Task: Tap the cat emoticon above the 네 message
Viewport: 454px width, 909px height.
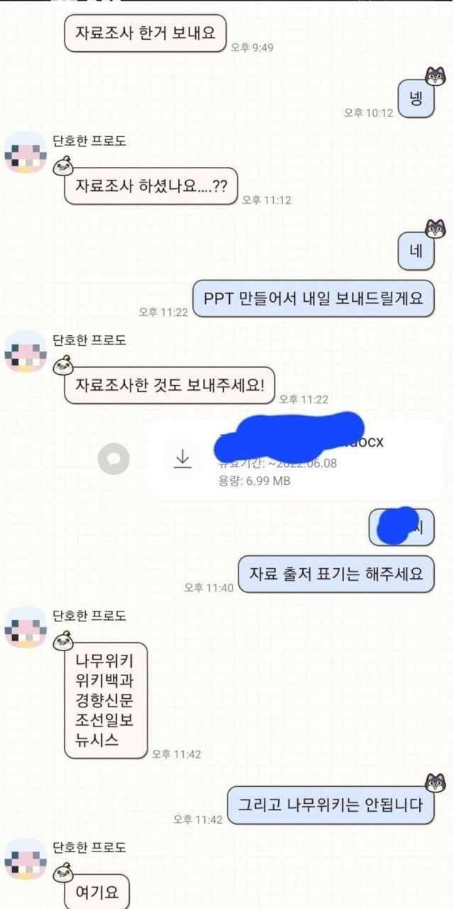Action: [435, 229]
